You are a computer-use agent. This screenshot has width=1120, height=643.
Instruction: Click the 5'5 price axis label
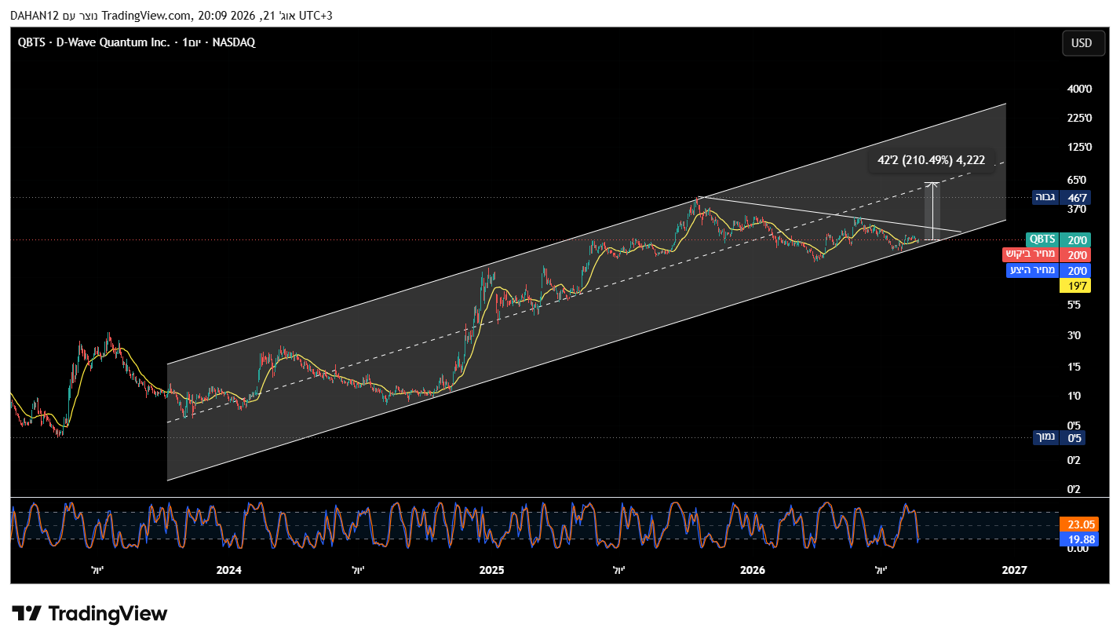pos(1075,305)
